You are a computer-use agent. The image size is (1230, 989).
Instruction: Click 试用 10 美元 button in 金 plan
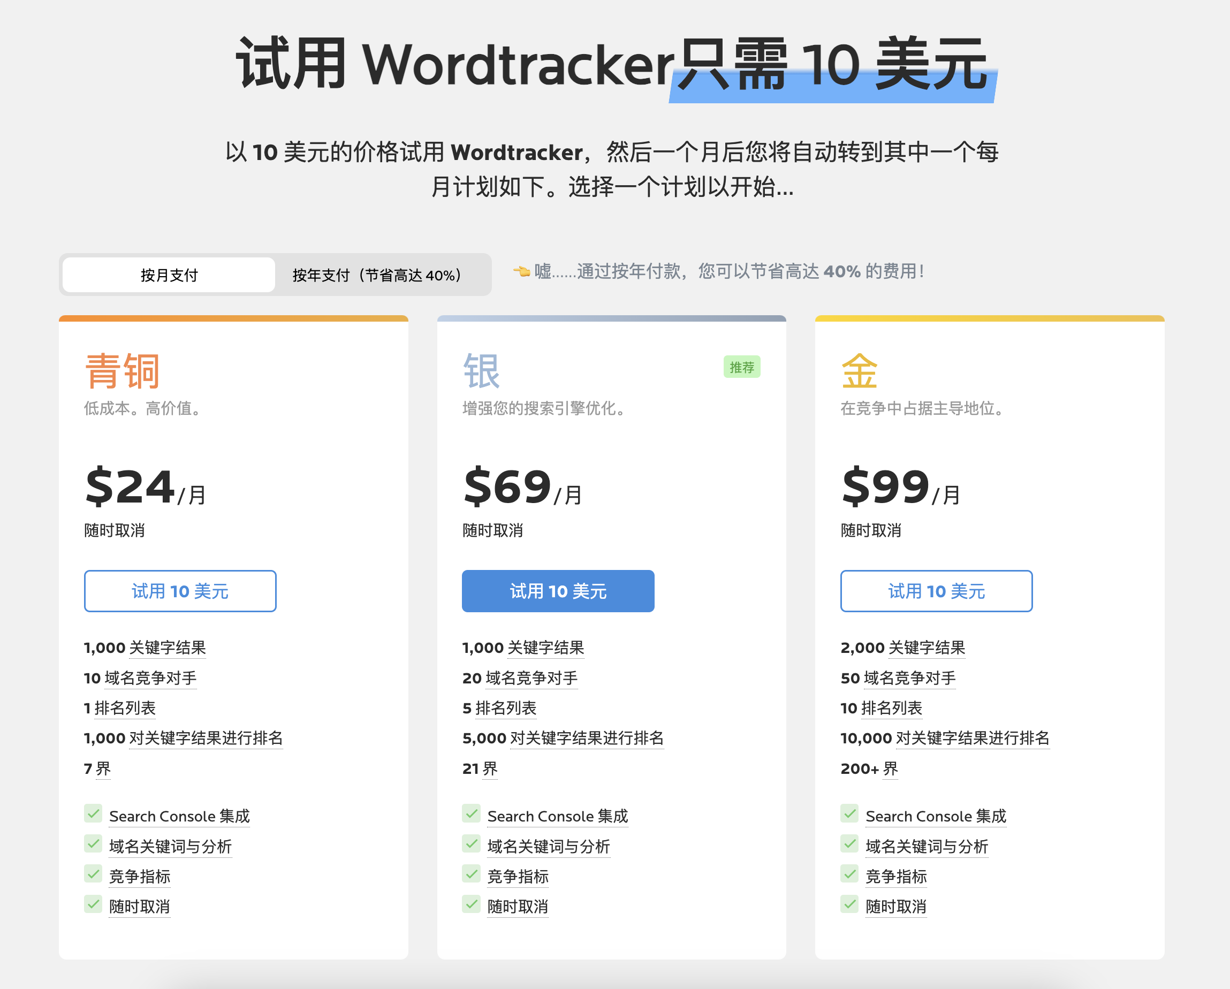pos(936,591)
